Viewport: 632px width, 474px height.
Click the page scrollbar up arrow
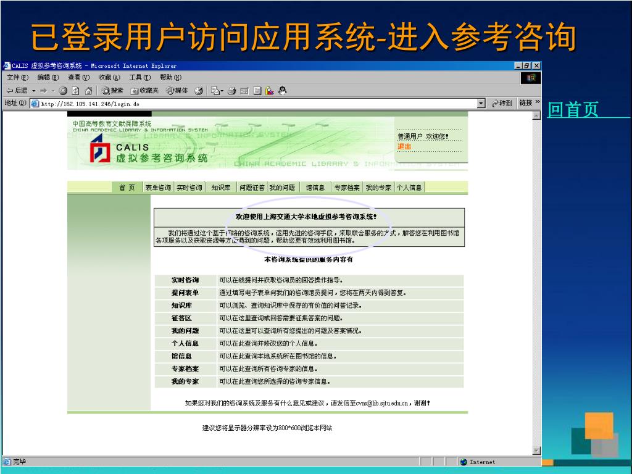coord(536,115)
